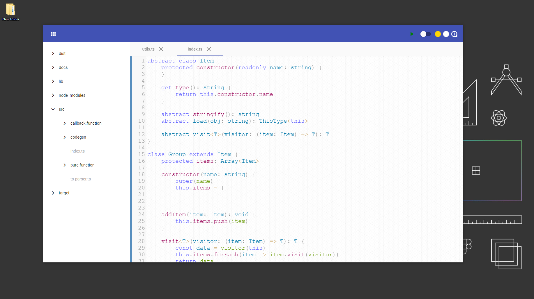This screenshot has height=299, width=534.
Task: Click line number 14 in the gutter
Action: pos(142,148)
